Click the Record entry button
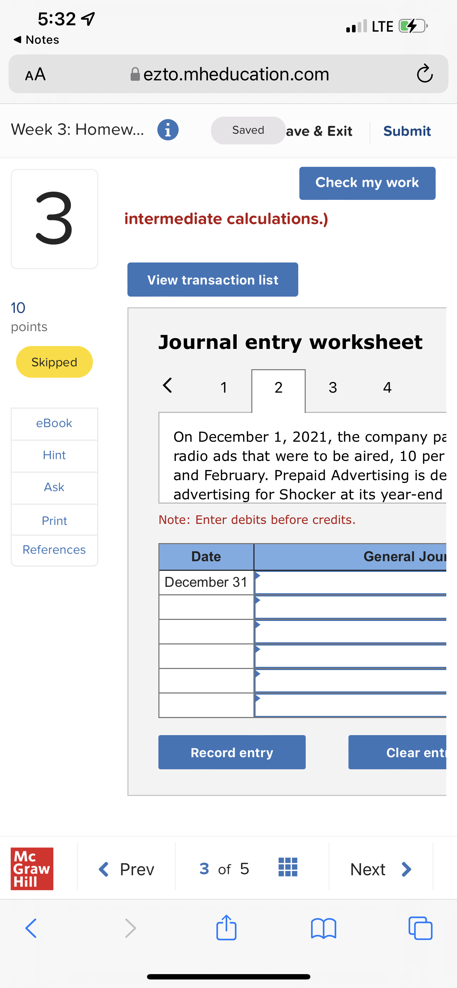The image size is (457, 988). click(232, 752)
